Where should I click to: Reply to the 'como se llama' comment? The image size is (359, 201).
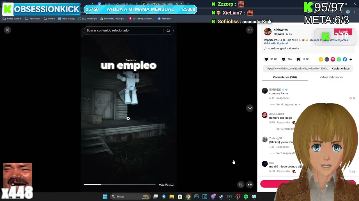click(x=283, y=98)
